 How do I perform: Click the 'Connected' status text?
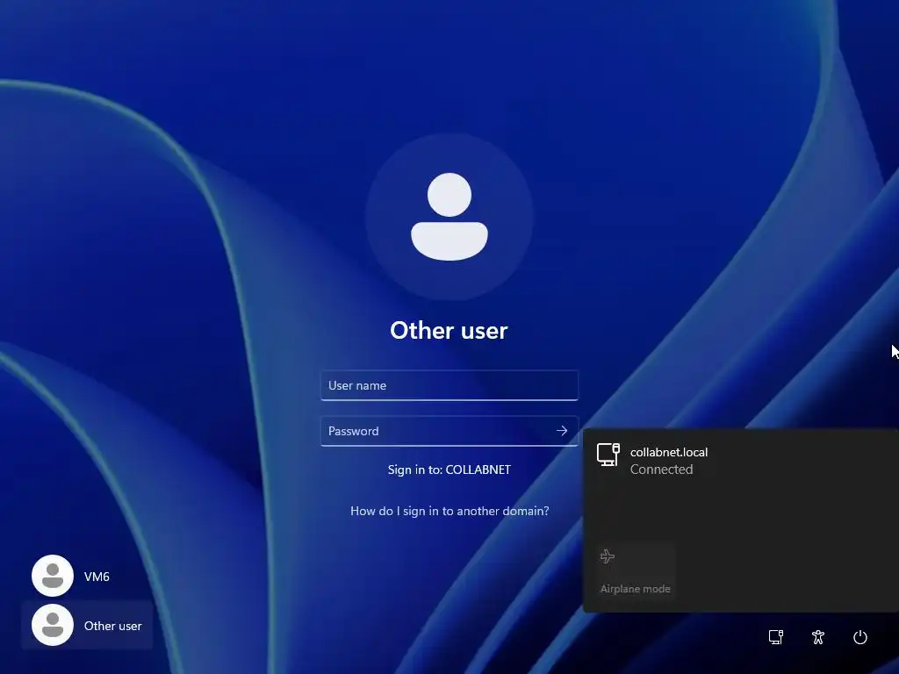pos(662,470)
